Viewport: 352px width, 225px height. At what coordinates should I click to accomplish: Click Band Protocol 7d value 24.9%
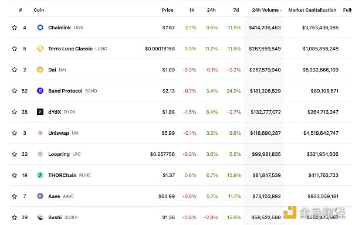pyautogui.click(x=233, y=91)
